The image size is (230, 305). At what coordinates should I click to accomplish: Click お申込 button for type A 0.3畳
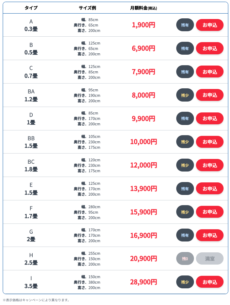tap(210, 25)
